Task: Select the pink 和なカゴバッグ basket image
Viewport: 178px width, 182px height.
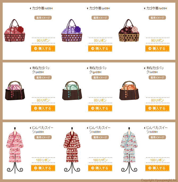Action: pos(15,91)
